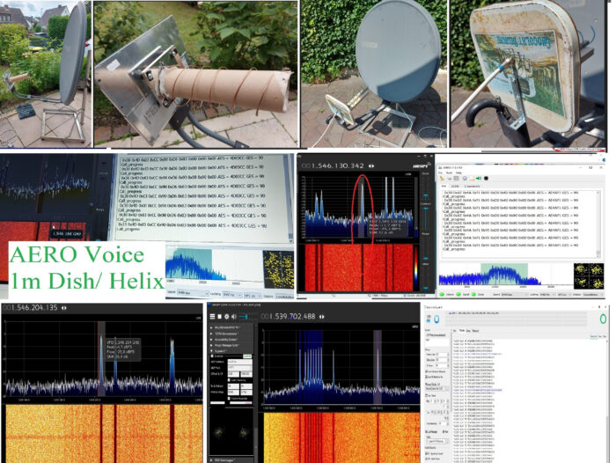Click the constellation display in the JAERO window
This screenshot has width=616, height=463.
click(x=589, y=276)
